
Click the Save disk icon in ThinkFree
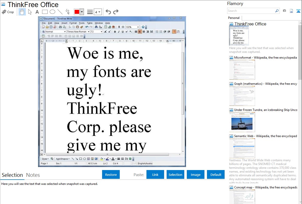click(51, 27)
